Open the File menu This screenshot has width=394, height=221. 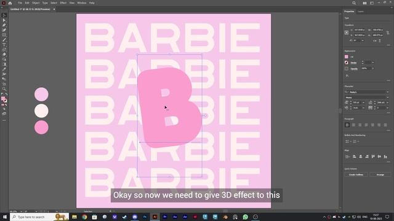[20, 3]
